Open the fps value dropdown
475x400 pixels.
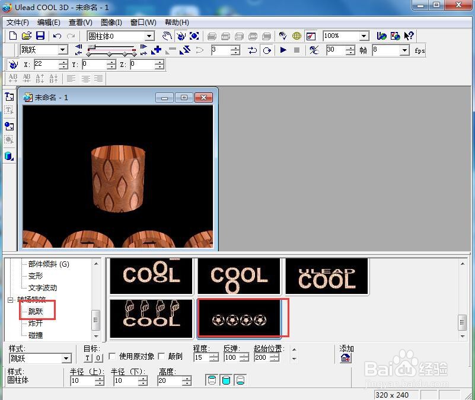click(405, 50)
